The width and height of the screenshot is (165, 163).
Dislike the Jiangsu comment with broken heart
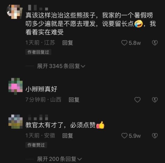pyautogui.click(x=155, y=43)
